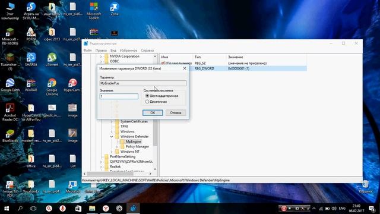Open the Google Earth desktop shortcut

[x=10, y=85]
